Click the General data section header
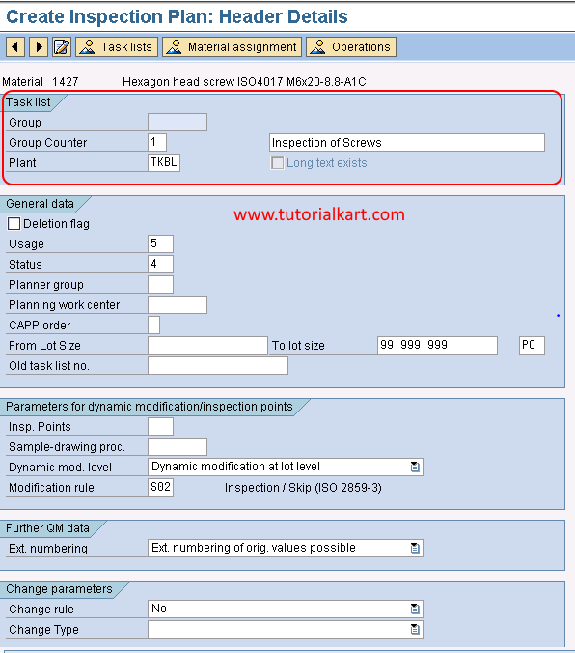Viewport: 575px width, 653px height. click(40, 204)
